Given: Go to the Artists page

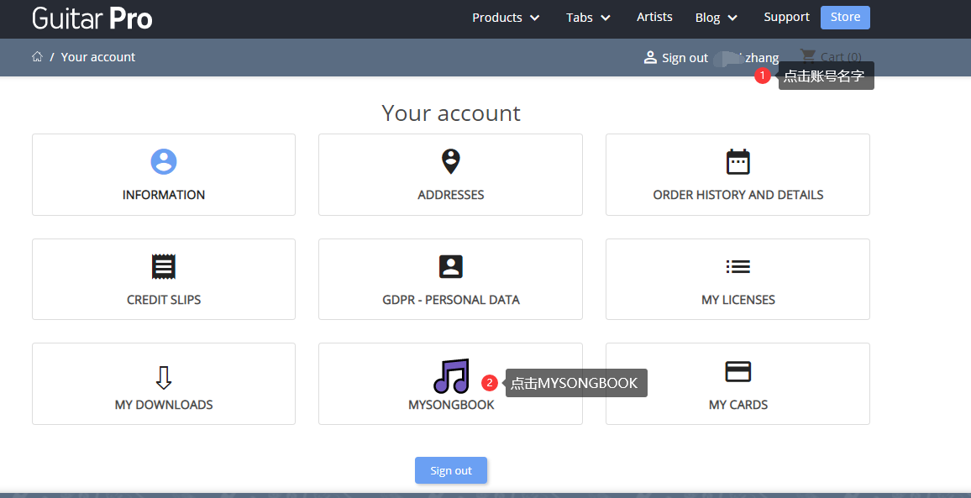Looking at the screenshot, I should pyautogui.click(x=654, y=17).
